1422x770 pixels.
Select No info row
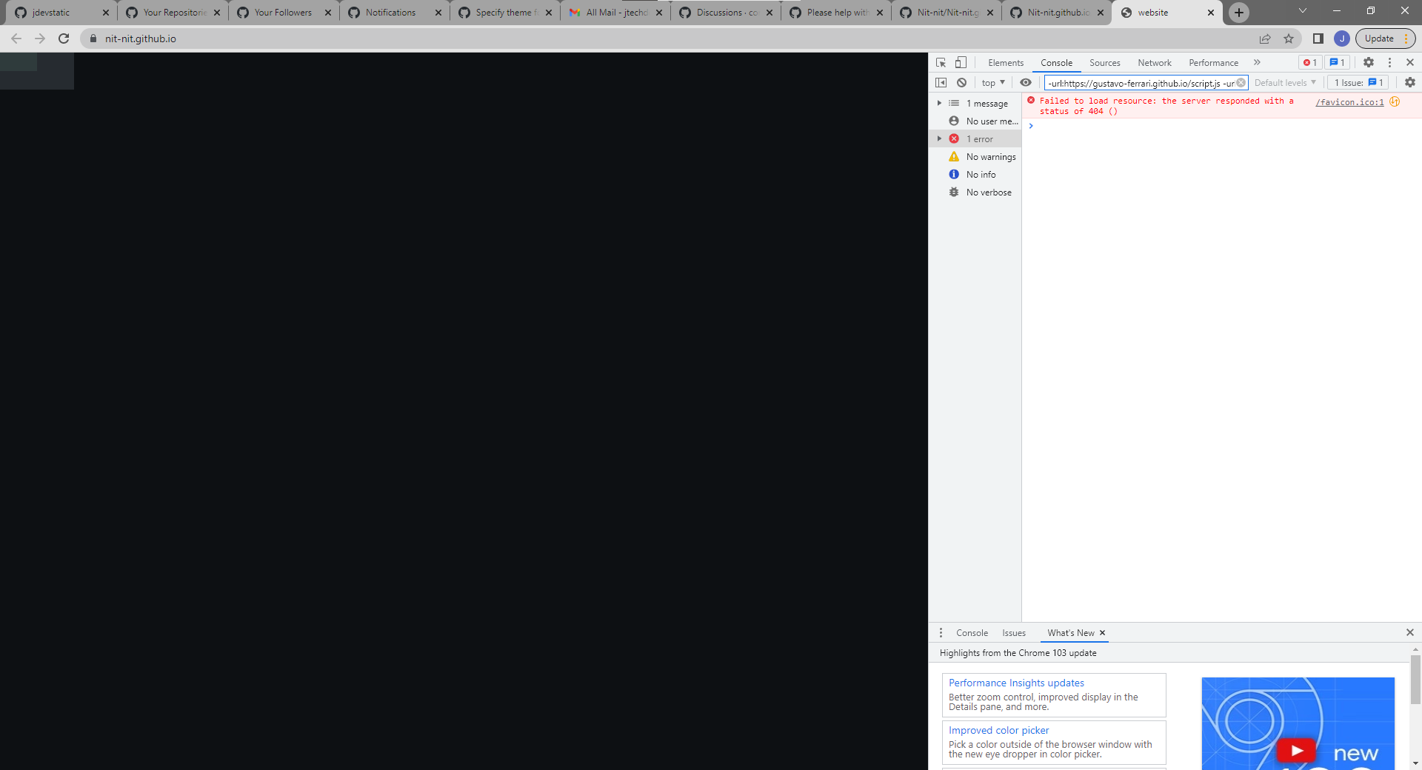pyautogui.click(x=975, y=175)
